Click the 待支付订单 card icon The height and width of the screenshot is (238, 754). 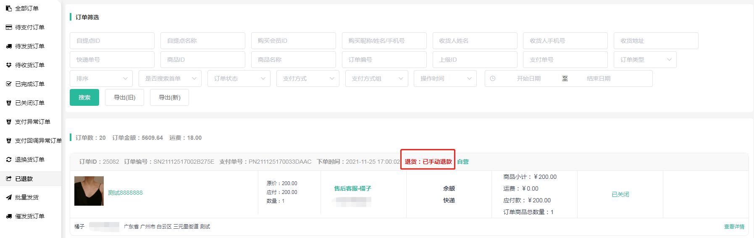coord(9,27)
